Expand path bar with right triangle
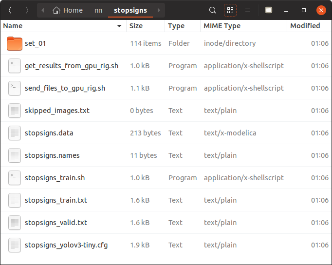332x265 pixels. point(159,10)
